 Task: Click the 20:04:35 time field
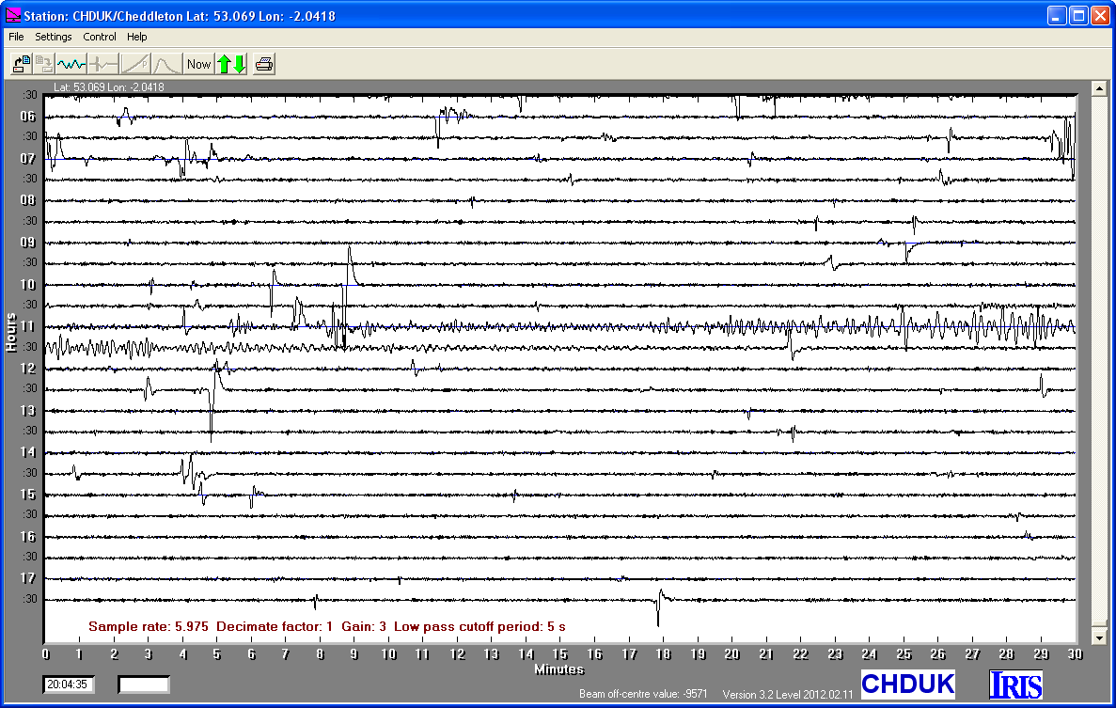[68, 684]
